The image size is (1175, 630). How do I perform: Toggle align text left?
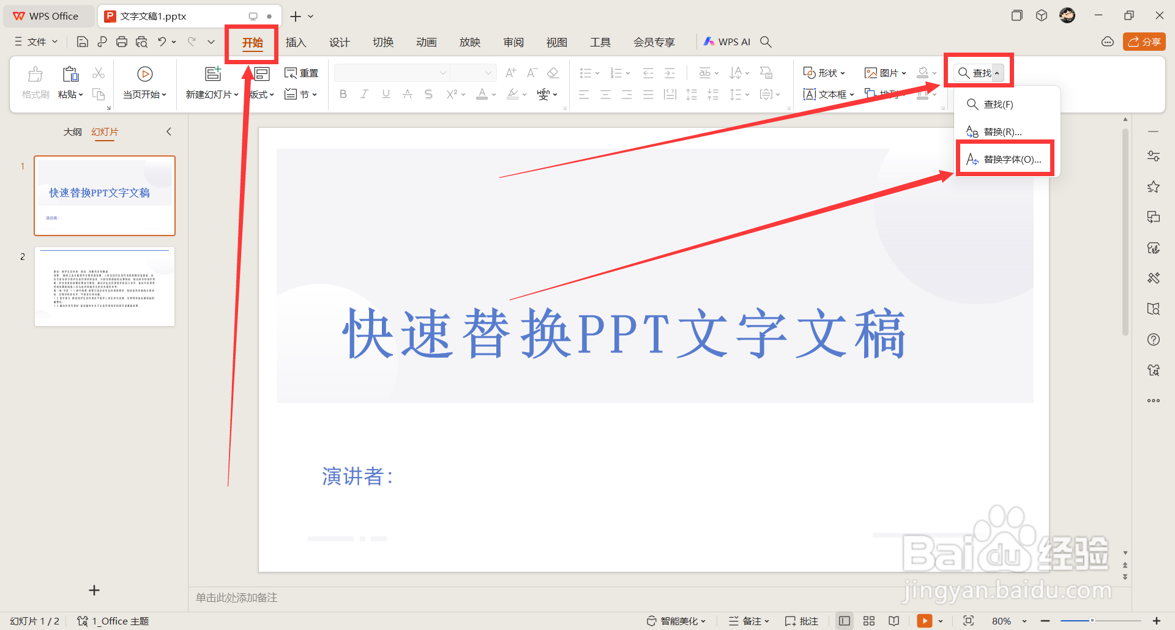[584, 94]
